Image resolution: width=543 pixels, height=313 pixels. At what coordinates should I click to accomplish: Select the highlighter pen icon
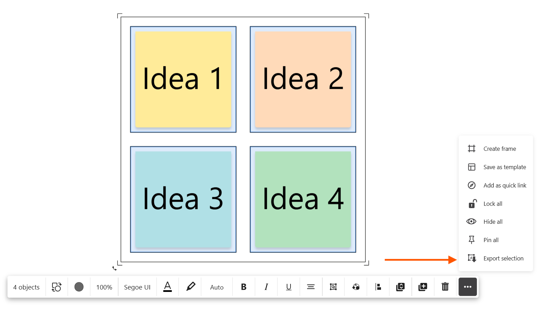[x=190, y=287]
